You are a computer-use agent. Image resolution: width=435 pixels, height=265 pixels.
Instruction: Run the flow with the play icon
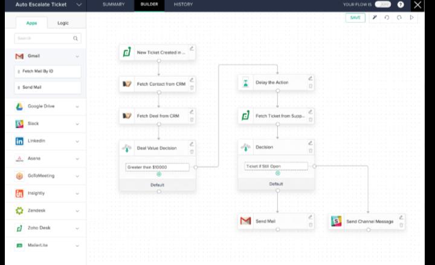pyautogui.click(x=412, y=18)
